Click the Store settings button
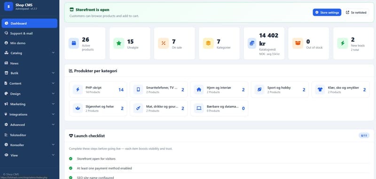Viewport: 376px width, 179px height. 327,13
